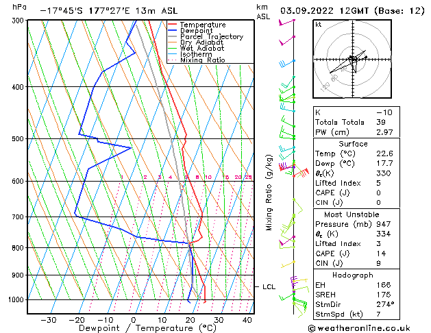
Task: Click the red Temperature line sample in legend
Action: pos(172,25)
